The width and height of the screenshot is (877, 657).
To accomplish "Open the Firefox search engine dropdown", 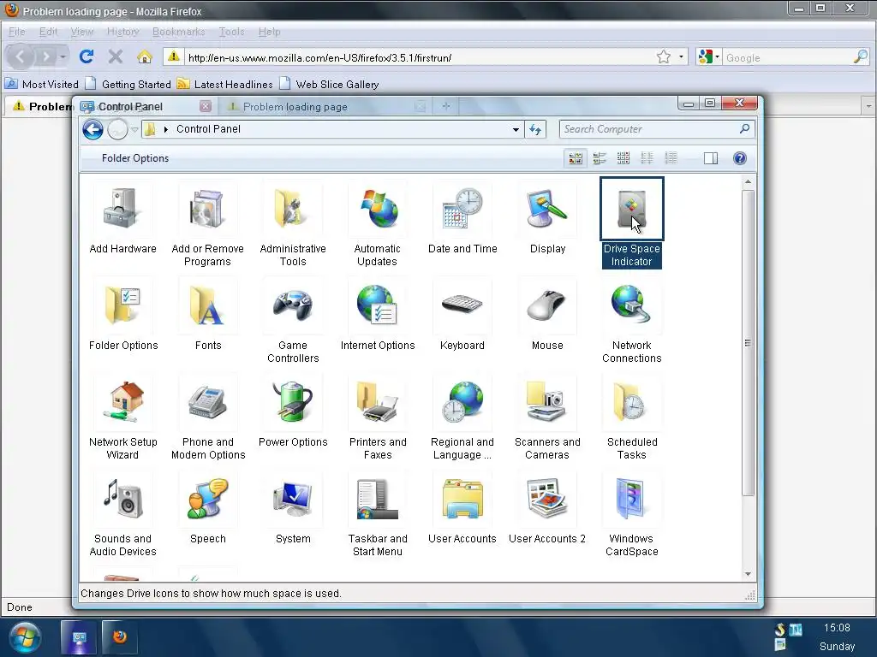I will 709,57.
